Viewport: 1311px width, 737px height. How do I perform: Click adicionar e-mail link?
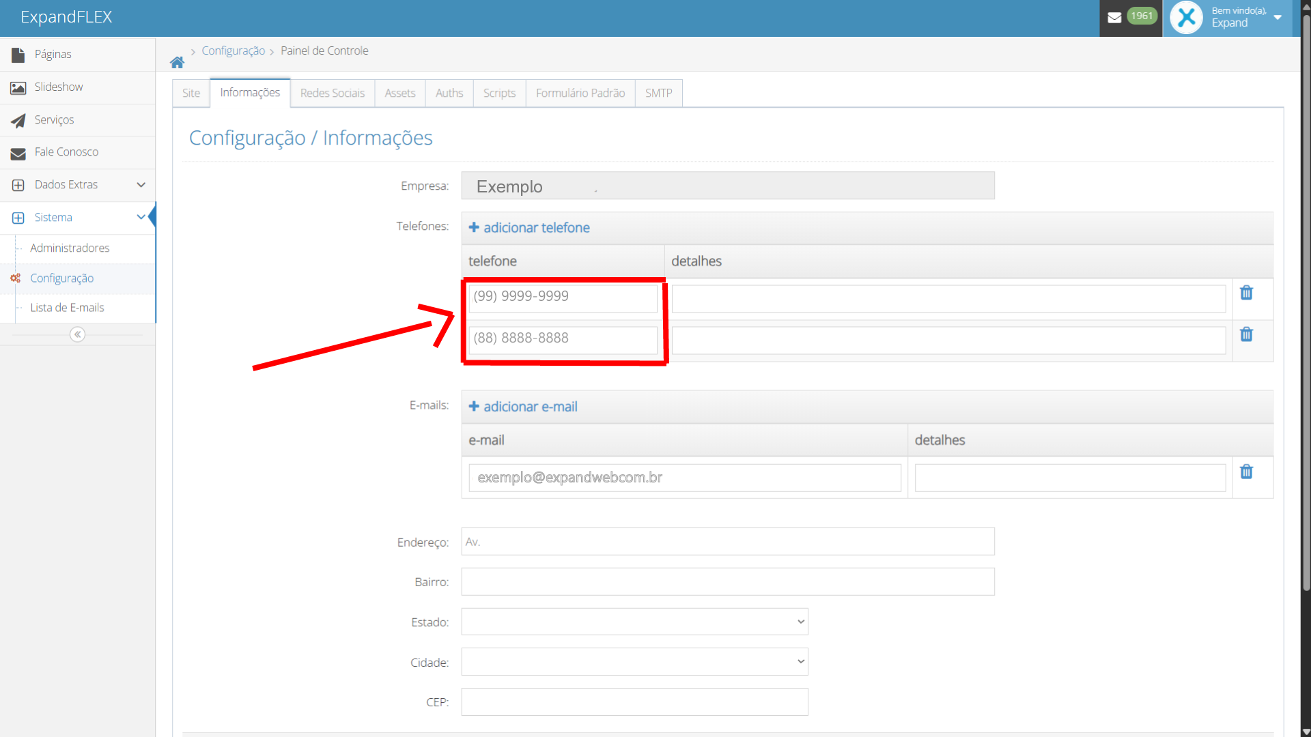523,407
